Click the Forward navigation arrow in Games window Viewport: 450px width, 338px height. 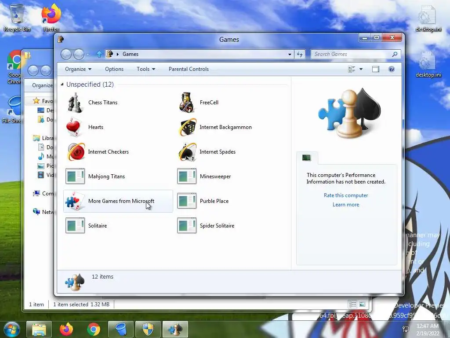pos(79,54)
